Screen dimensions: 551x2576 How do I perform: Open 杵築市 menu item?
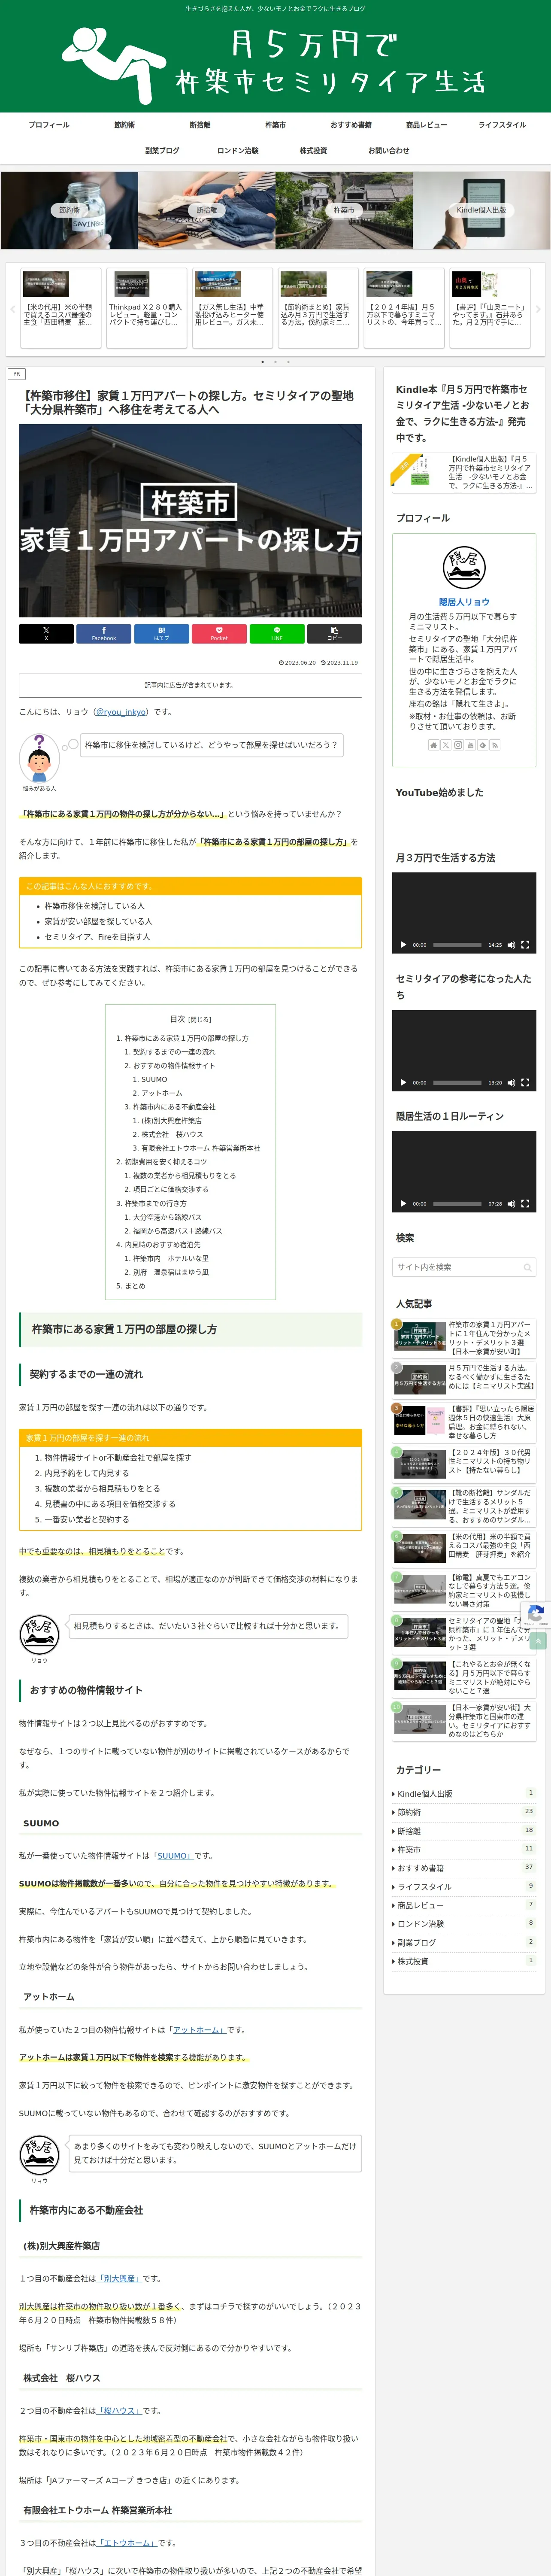[x=275, y=125]
